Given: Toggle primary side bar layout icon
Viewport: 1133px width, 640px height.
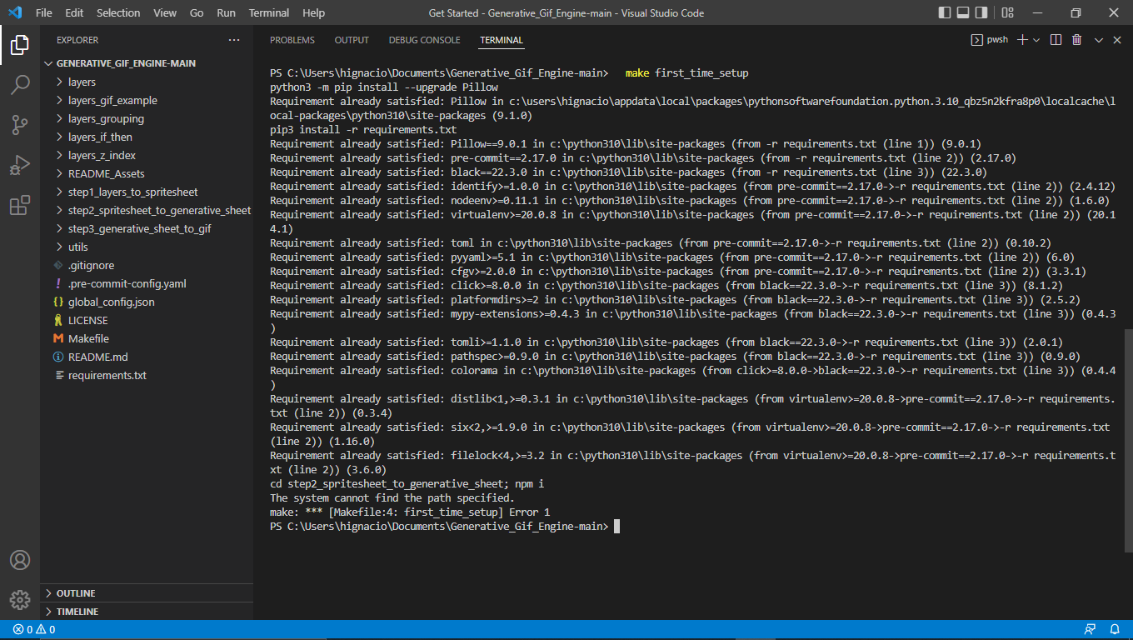Looking at the screenshot, I should click(944, 12).
